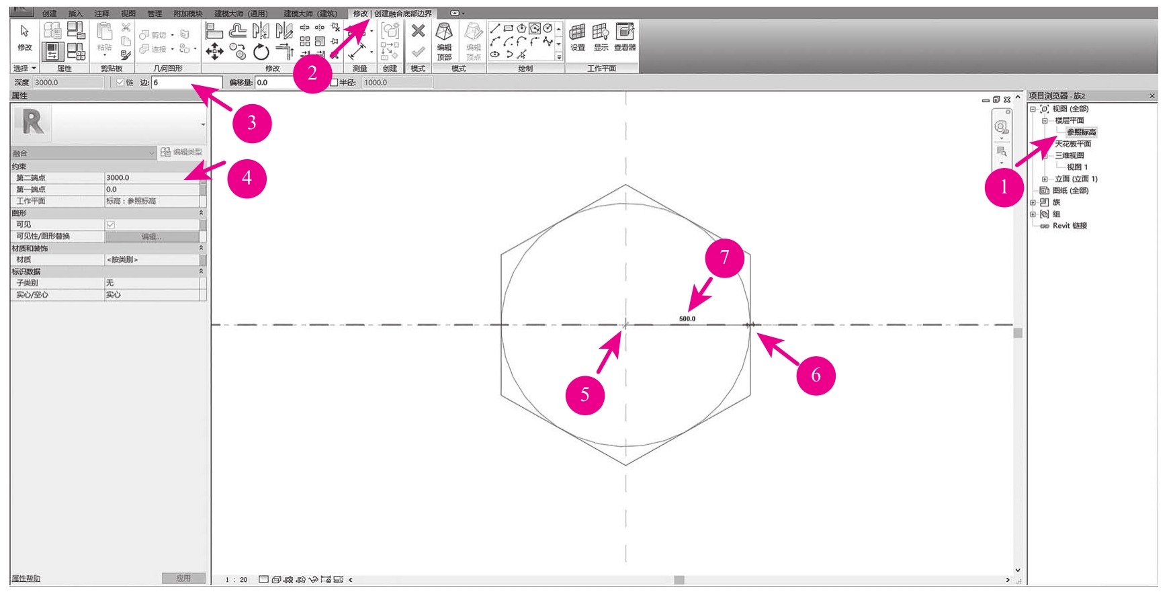
Task: Click the zoom region icon in navigation bar
Action: click(1002, 151)
